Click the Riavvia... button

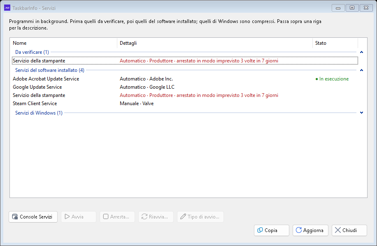coord(156,217)
